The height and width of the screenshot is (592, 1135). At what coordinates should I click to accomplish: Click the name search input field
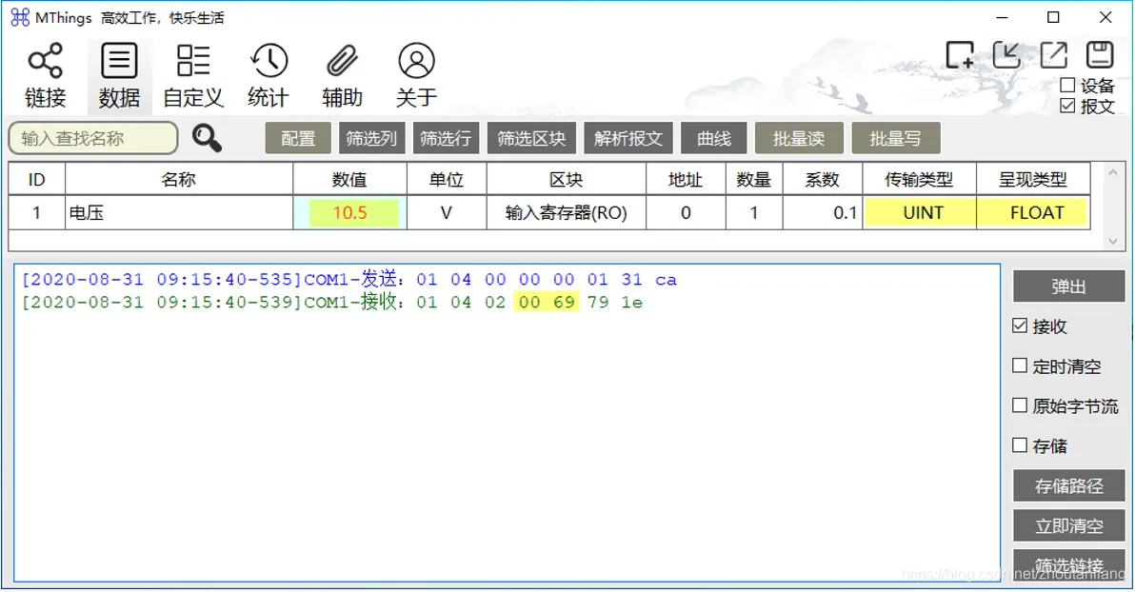92,139
